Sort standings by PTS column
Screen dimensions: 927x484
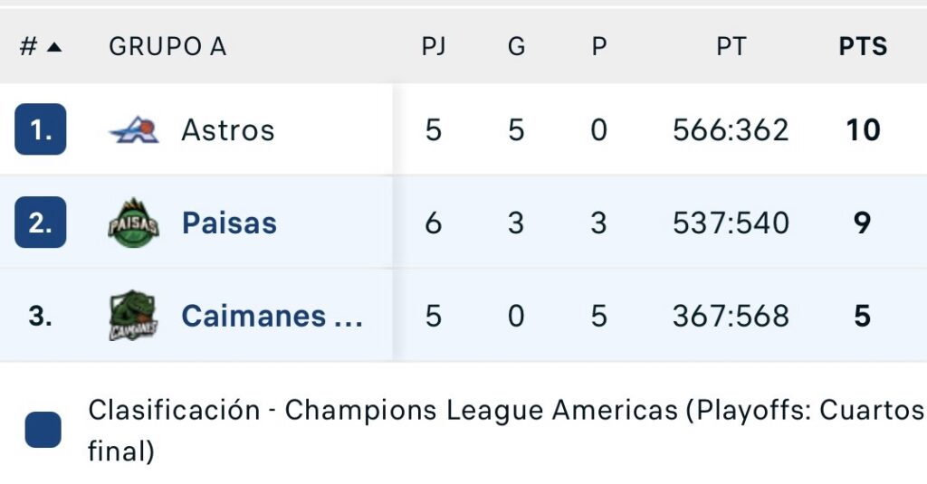click(863, 47)
